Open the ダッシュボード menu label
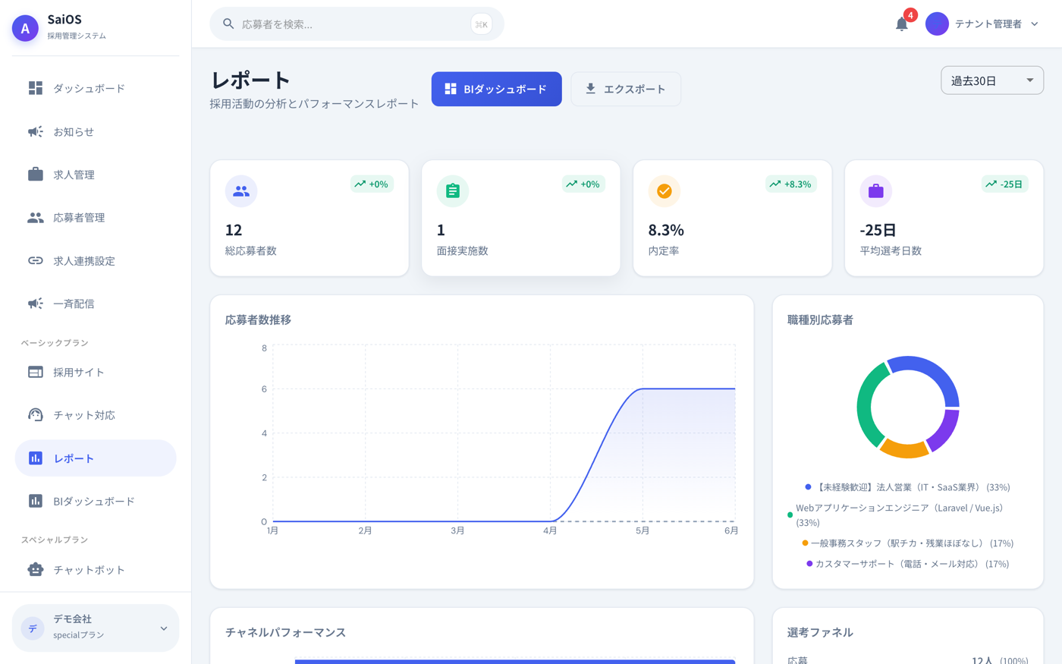Viewport: 1062px width, 664px height. (x=90, y=88)
